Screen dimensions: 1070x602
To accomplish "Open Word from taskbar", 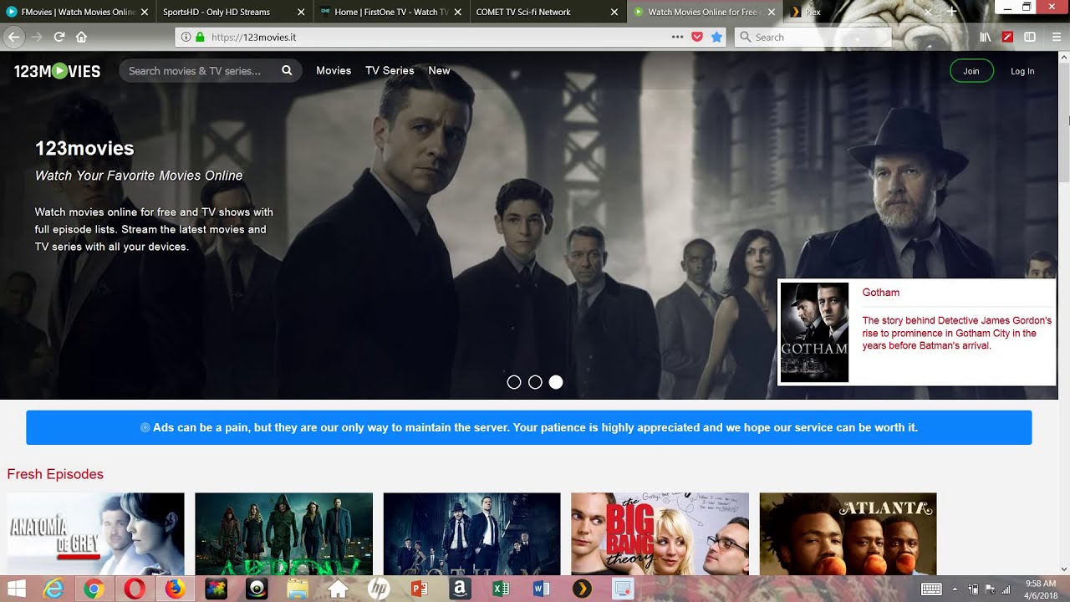I will point(542,589).
